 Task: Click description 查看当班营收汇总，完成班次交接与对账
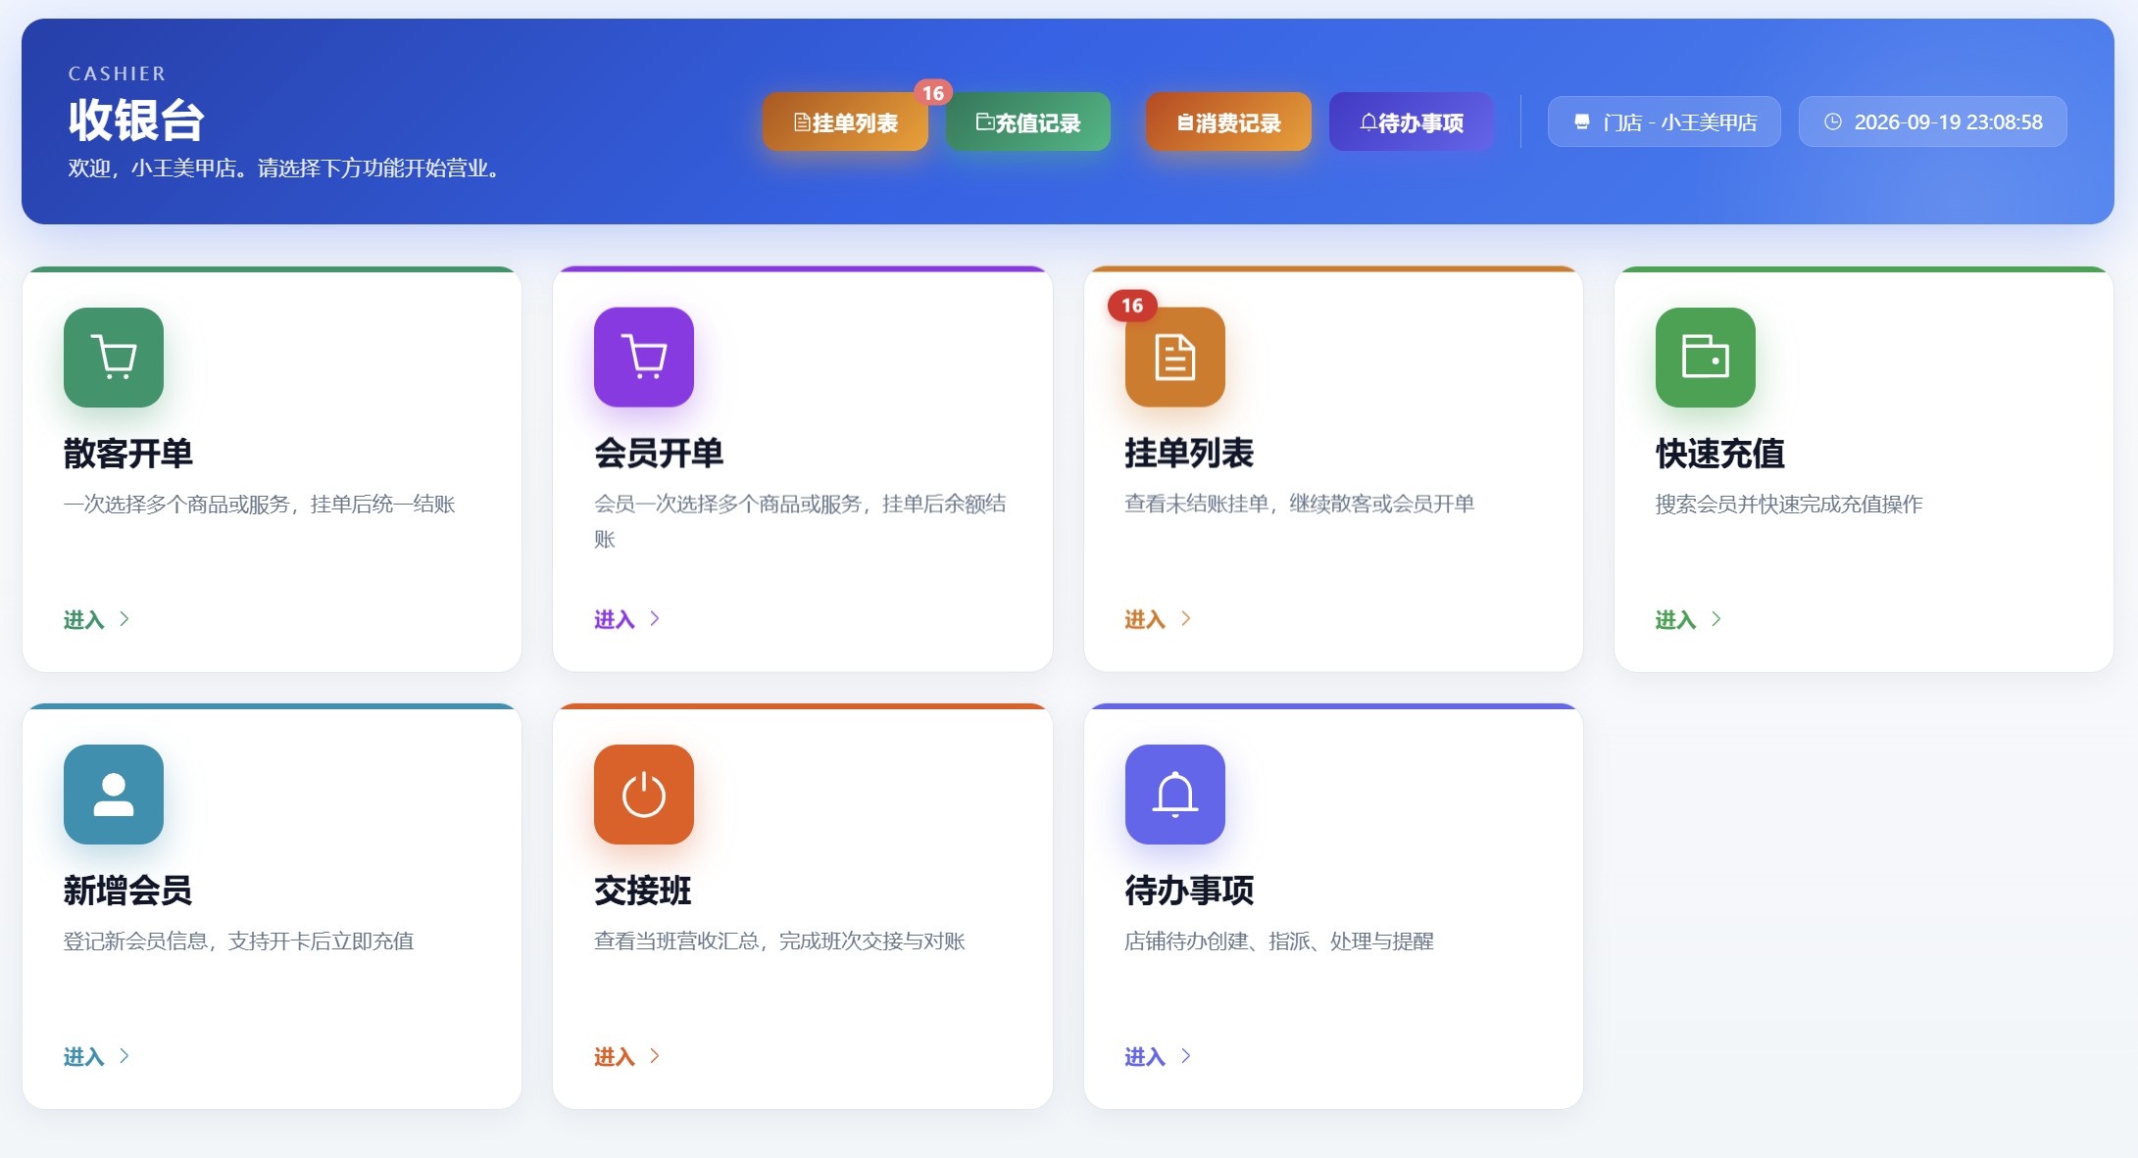click(x=780, y=941)
